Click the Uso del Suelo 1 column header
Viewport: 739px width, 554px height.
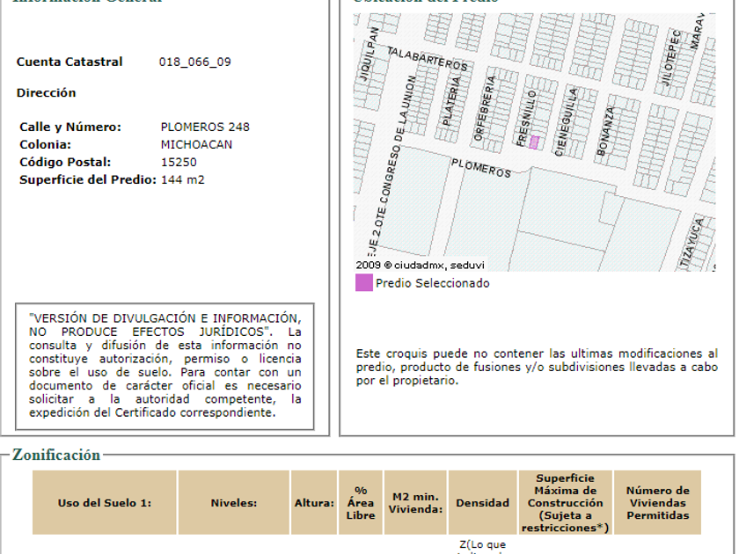[105, 503]
